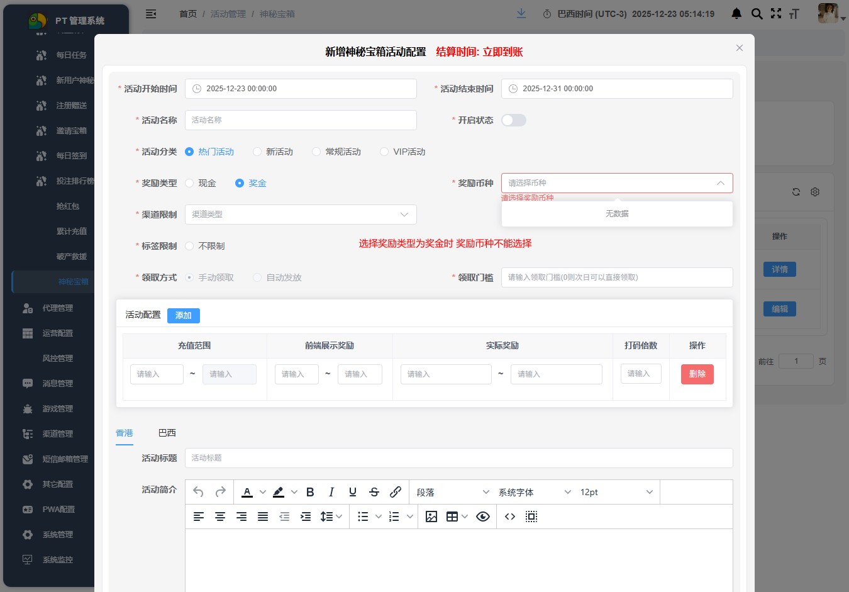
Task: Justify the editor text
Action: [263, 517]
